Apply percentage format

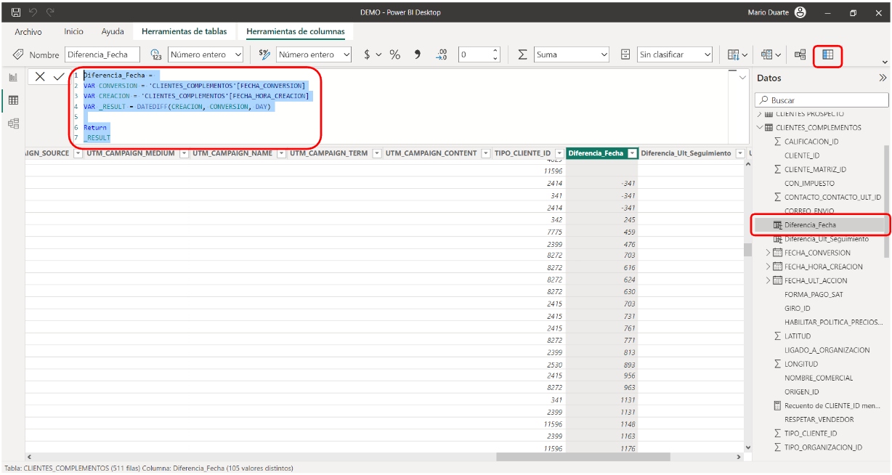395,54
